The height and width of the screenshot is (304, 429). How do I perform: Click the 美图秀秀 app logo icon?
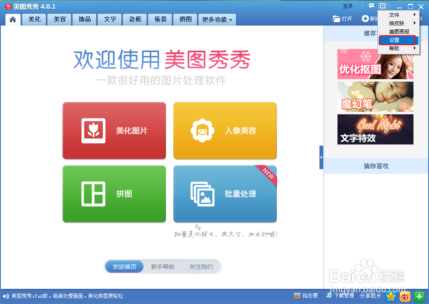coord(8,6)
